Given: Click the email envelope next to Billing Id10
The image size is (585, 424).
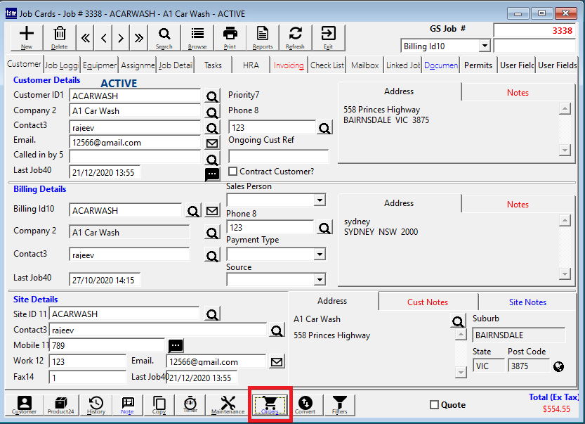Looking at the screenshot, I should (x=212, y=211).
